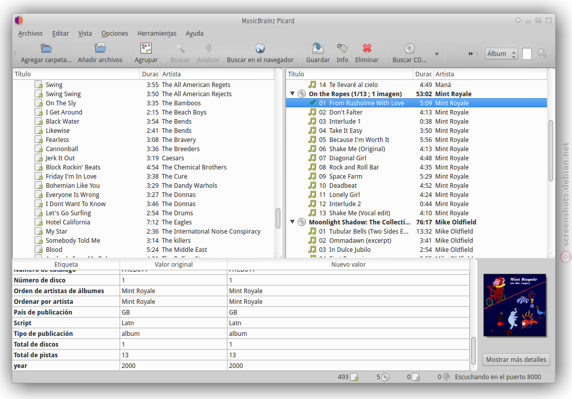Open the Álbum search type combo box

(501, 53)
